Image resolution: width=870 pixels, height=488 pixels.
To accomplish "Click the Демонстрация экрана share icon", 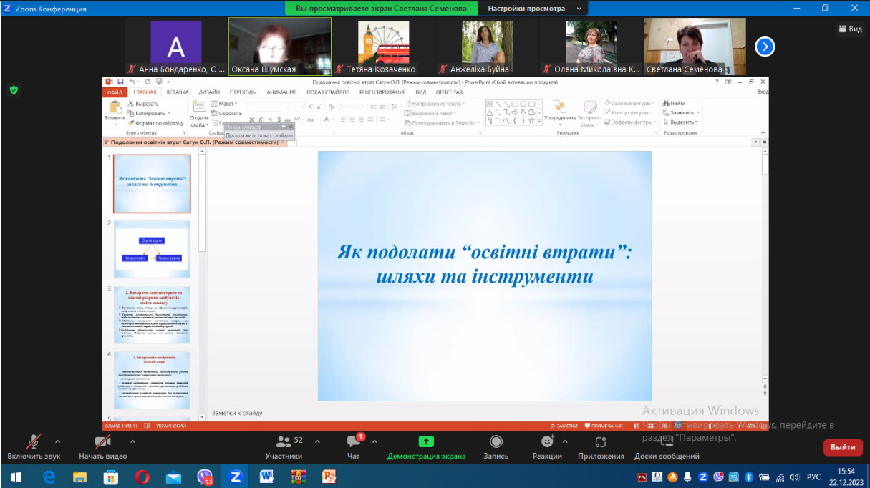I will tap(426, 442).
